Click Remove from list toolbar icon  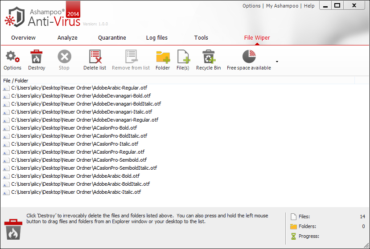coord(131,57)
